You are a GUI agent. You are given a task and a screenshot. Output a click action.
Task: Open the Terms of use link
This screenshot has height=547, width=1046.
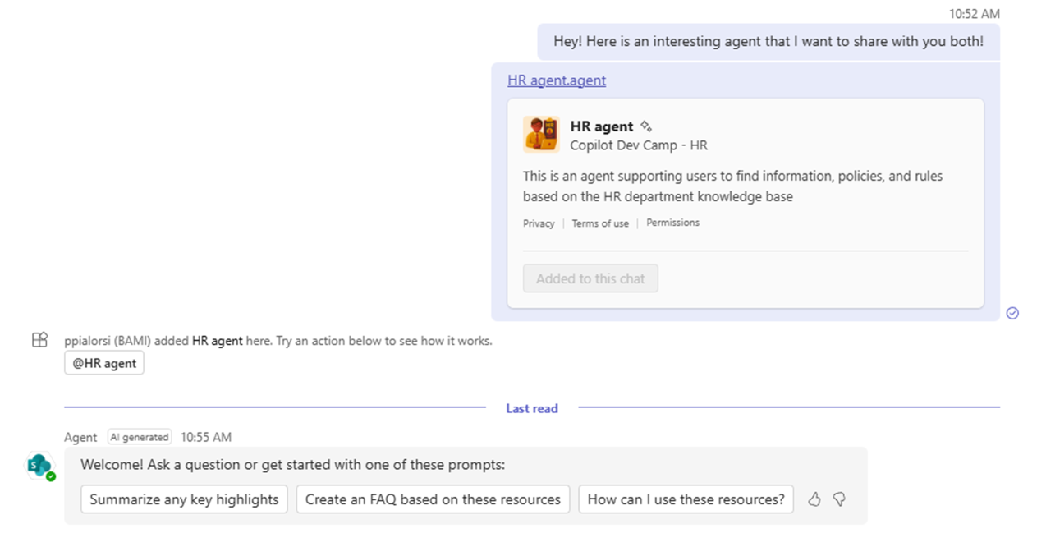600,223
